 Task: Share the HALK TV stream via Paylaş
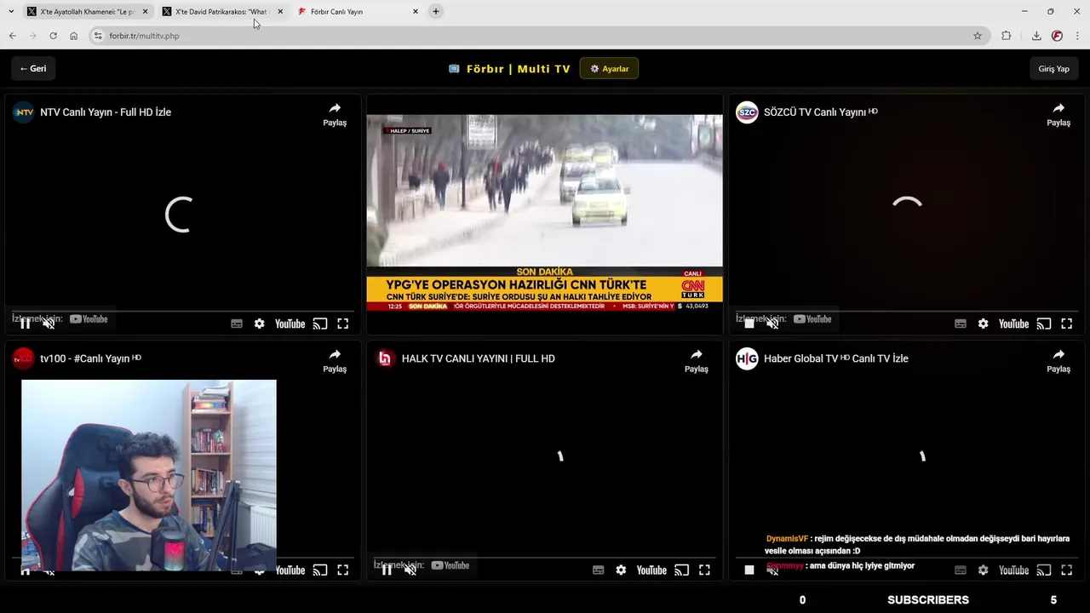(x=697, y=361)
